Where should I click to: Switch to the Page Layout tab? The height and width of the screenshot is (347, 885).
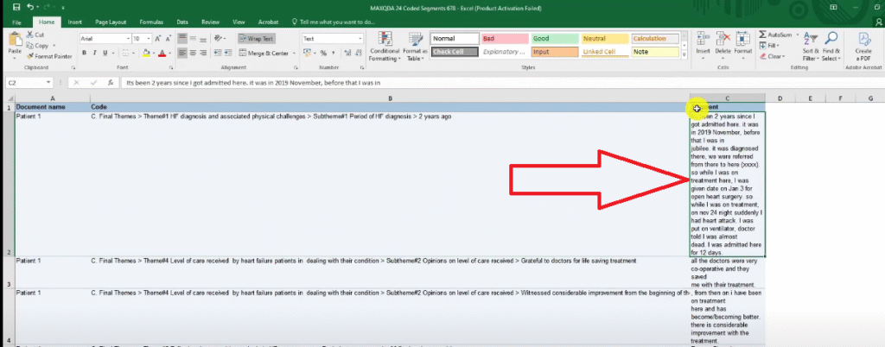tap(111, 22)
